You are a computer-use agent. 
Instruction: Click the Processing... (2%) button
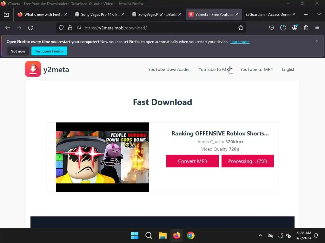point(248,161)
